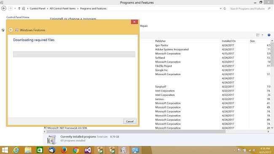Open Control Panel Home link

[18, 17]
